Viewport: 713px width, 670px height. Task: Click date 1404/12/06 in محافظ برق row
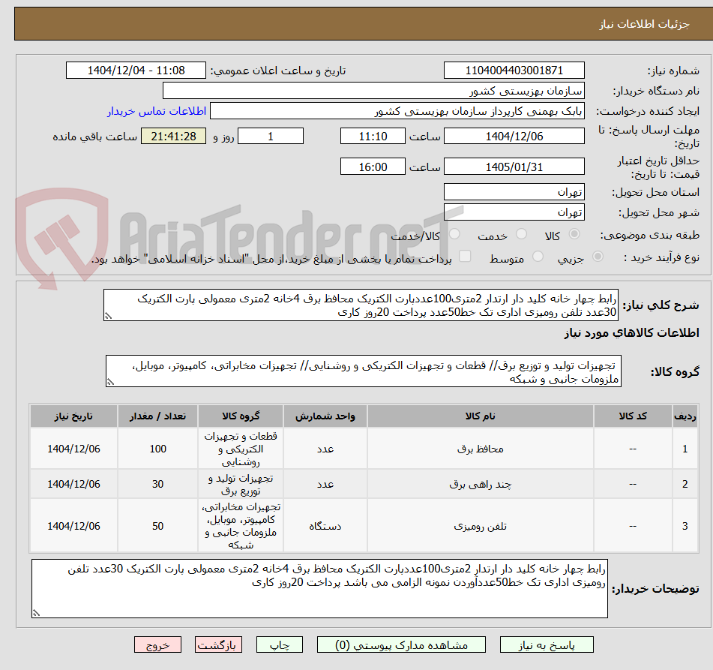(73, 449)
